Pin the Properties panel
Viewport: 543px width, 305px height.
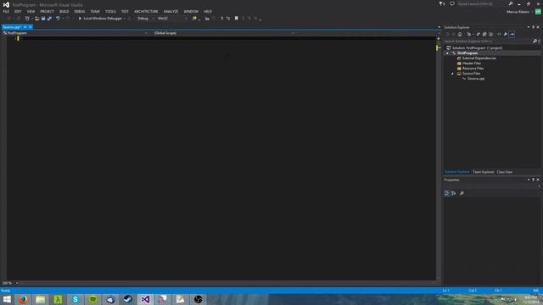534,180
